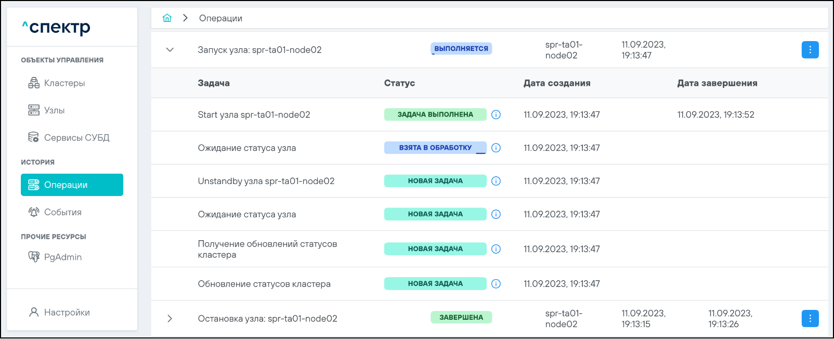Viewport: 834px width, 339px height.
Task: Open the Узлы section
Action: (x=54, y=110)
